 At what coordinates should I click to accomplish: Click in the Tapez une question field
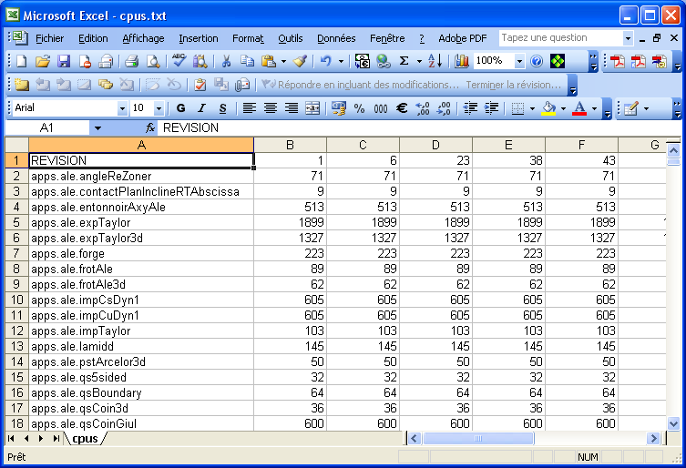(561, 38)
